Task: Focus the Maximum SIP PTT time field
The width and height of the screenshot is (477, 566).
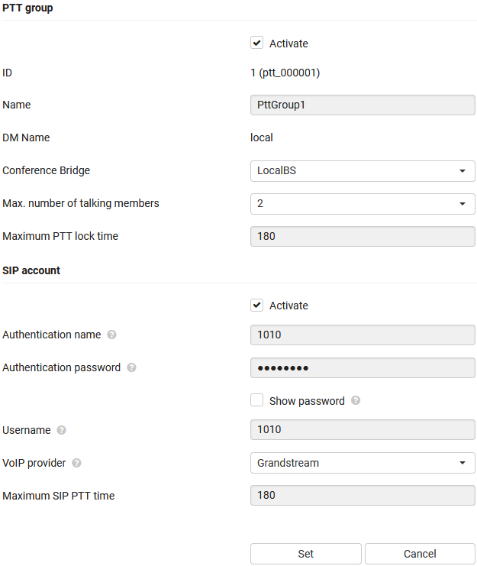Action: pyautogui.click(x=363, y=496)
